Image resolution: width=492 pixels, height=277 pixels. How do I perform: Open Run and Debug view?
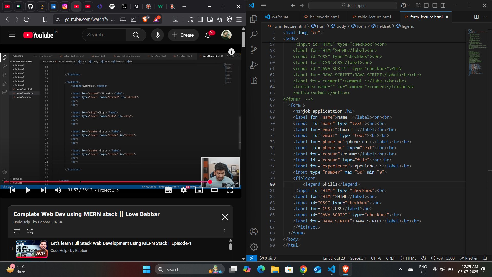click(x=254, y=65)
